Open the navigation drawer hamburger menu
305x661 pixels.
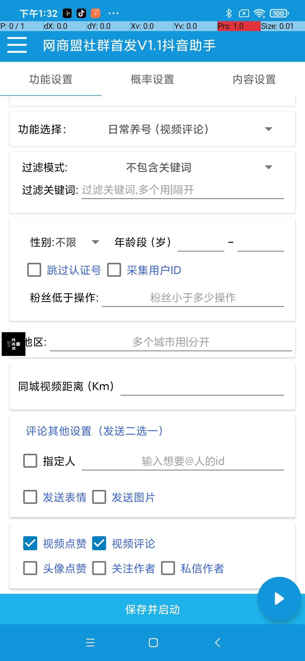click(16, 45)
